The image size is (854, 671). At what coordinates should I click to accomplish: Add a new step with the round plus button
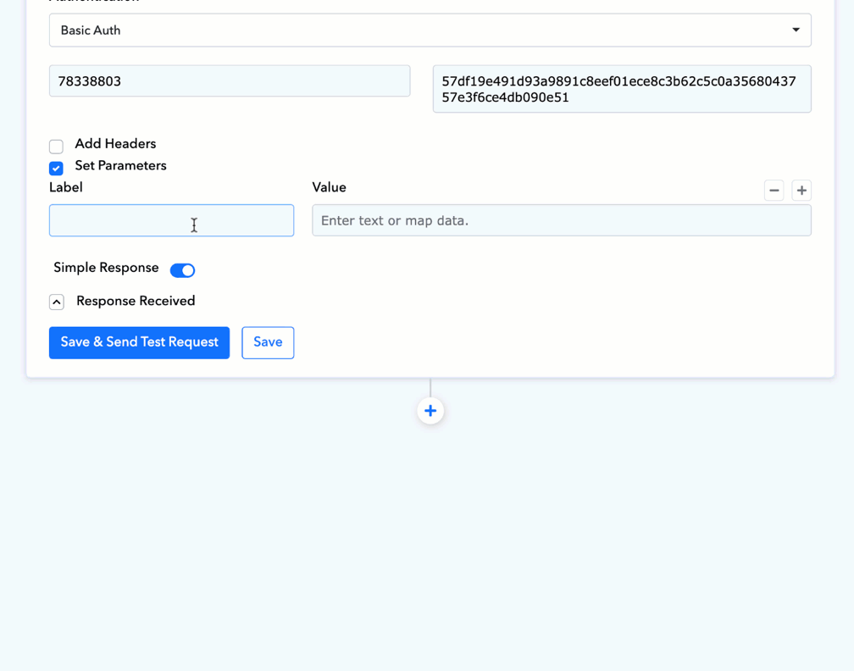(430, 411)
